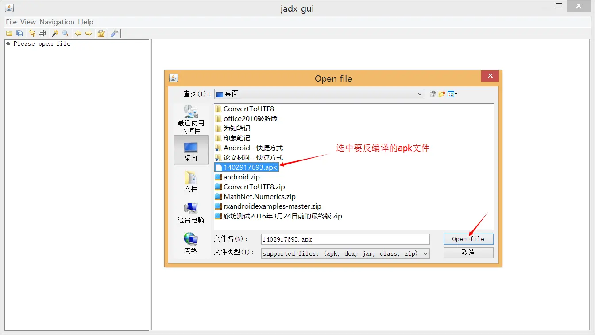Select the ConvertToUTF8.zip file
Screen dimensions: 595x335
click(x=250, y=187)
